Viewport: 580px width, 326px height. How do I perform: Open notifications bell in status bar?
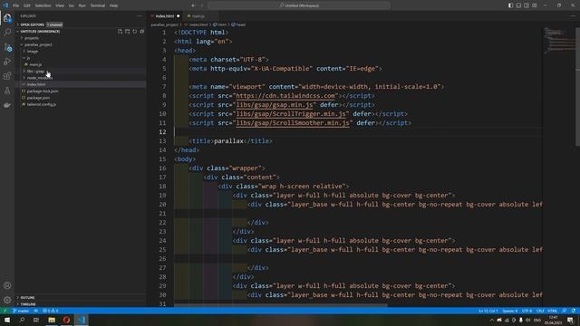click(574, 311)
